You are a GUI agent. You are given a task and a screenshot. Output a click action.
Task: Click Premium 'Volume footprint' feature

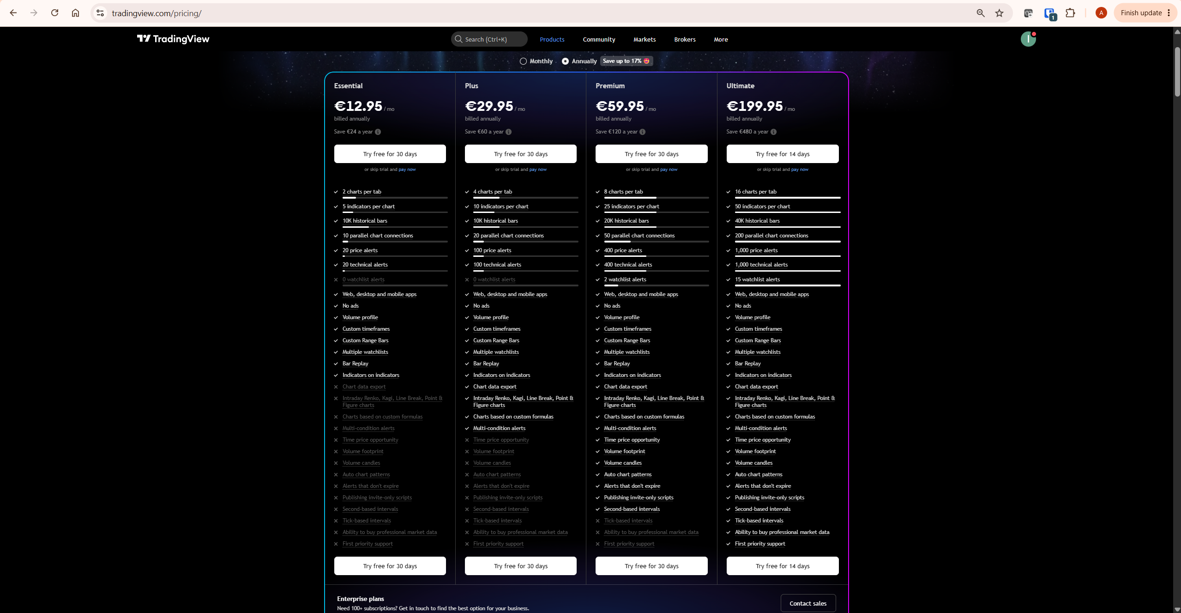click(624, 451)
